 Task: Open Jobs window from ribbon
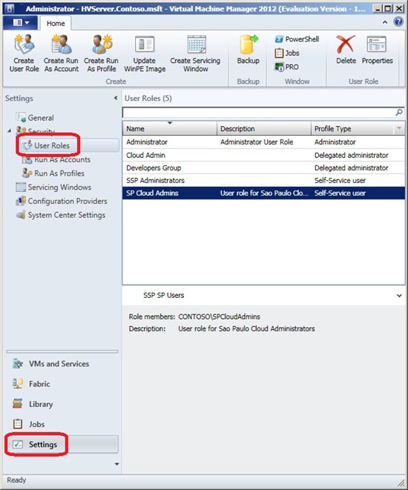coord(287,53)
